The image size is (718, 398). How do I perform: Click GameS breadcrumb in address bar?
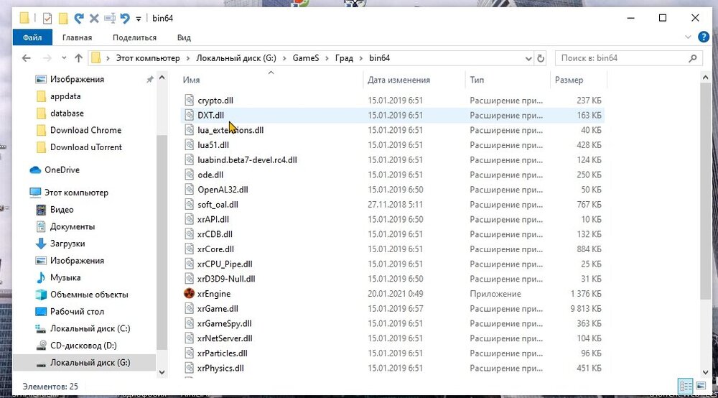click(306, 58)
